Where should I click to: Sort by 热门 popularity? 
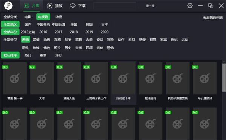(28, 55)
